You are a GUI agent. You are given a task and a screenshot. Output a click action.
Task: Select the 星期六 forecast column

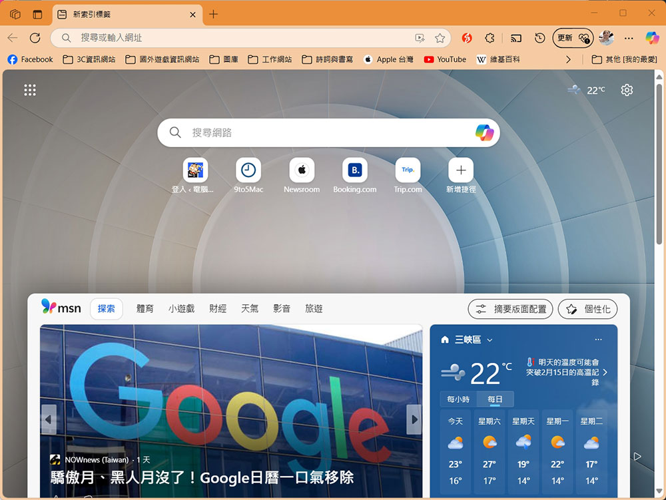pos(490,451)
